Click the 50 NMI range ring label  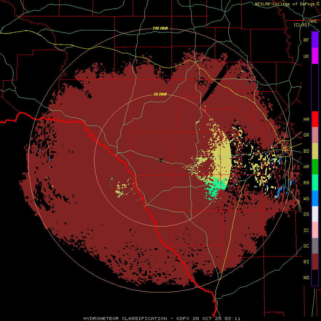click(x=160, y=94)
